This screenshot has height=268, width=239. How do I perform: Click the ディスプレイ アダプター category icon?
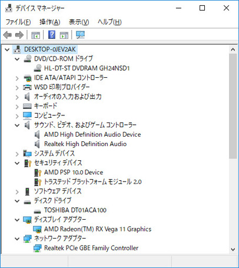tap(27, 220)
